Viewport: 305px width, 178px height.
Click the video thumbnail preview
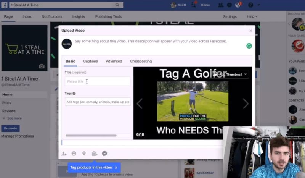pos(193,103)
